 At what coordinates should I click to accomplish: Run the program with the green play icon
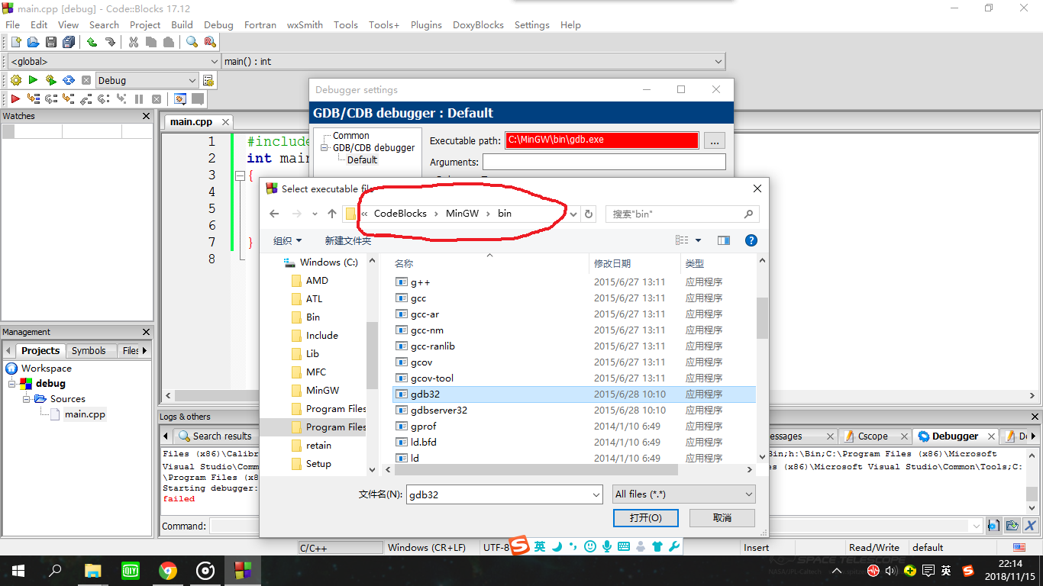pyautogui.click(x=32, y=79)
